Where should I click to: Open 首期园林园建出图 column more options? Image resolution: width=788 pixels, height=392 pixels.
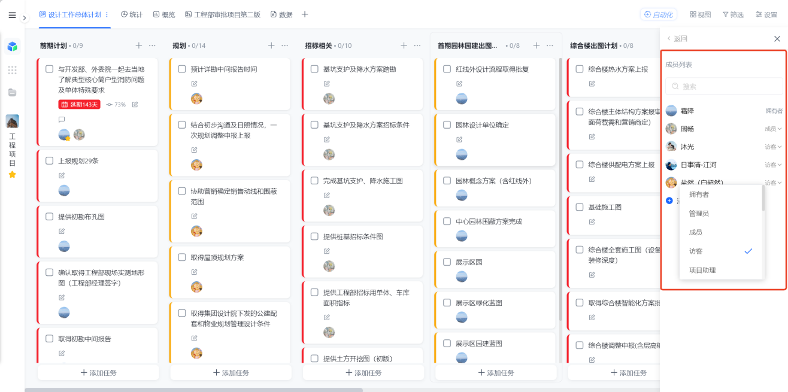pos(550,45)
